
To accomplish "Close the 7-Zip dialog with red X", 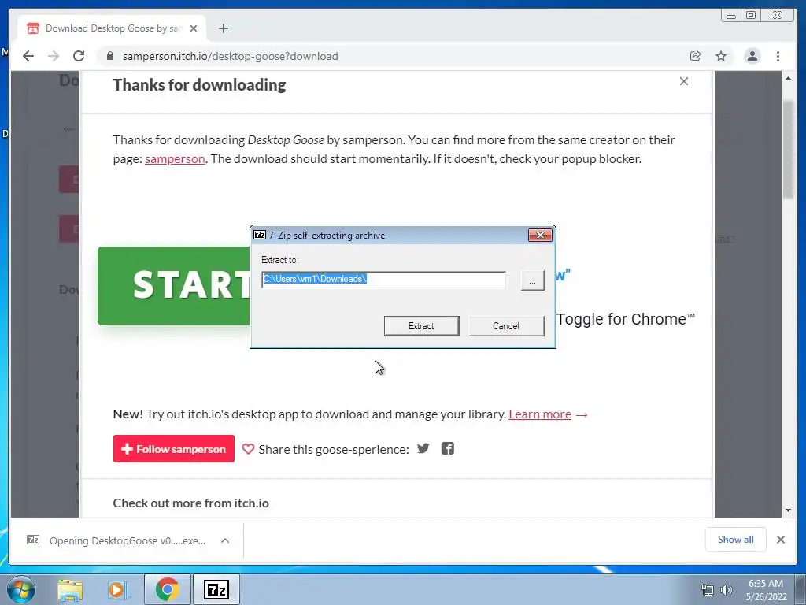I will (x=540, y=235).
